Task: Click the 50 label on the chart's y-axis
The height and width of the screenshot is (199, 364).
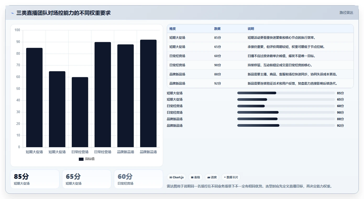Action: [18, 89]
